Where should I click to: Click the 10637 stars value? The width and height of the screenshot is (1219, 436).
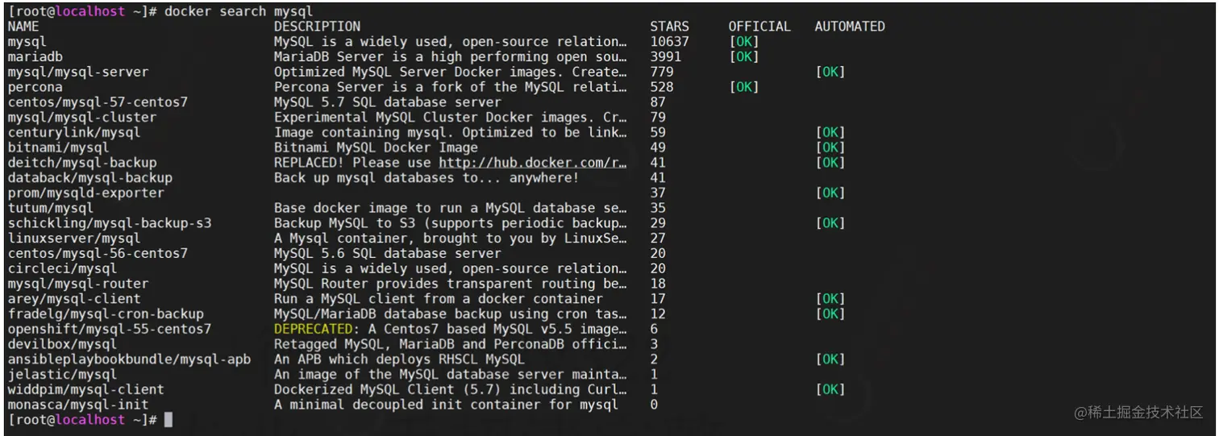pos(670,42)
